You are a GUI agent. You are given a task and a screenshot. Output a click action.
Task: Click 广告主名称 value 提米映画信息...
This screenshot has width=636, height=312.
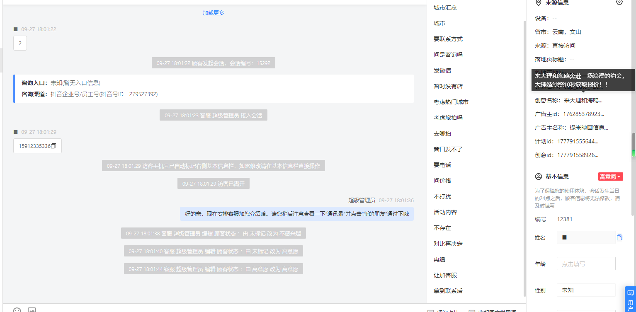589,128
